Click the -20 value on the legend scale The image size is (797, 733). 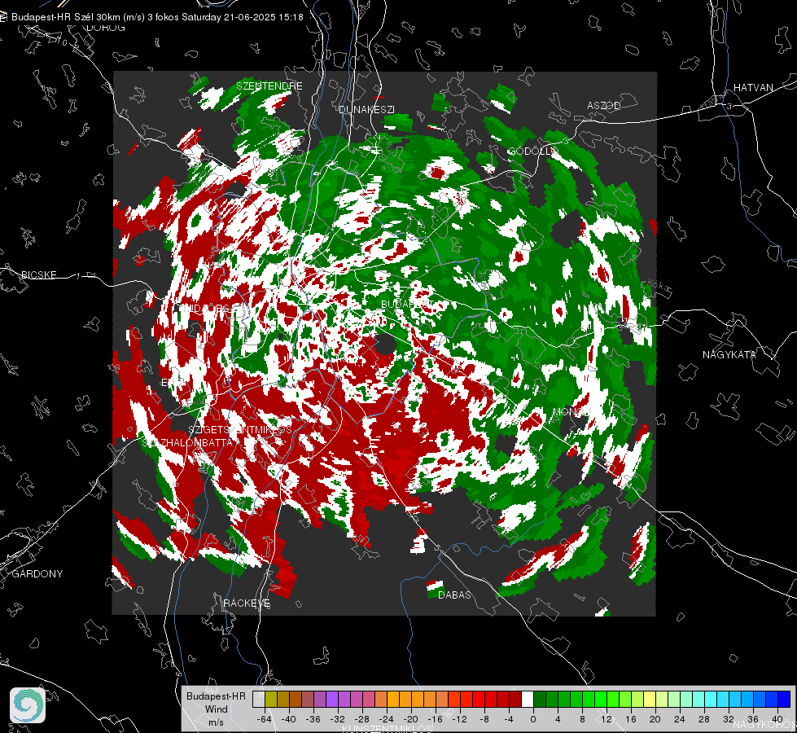pyautogui.click(x=410, y=719)
